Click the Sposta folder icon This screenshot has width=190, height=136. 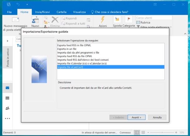coord(117,19)
